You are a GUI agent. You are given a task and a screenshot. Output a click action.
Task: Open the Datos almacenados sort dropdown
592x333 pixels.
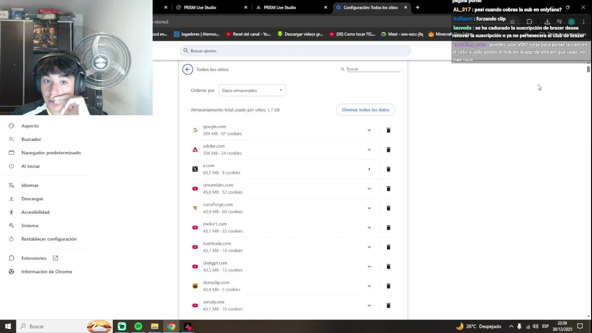(x=252, y=91)
